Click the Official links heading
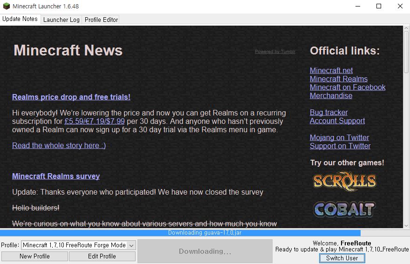The image size is (410, 264). [345, 51]
